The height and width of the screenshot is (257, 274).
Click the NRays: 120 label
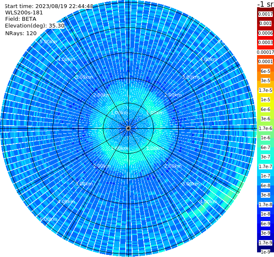[x=21, y=33]
